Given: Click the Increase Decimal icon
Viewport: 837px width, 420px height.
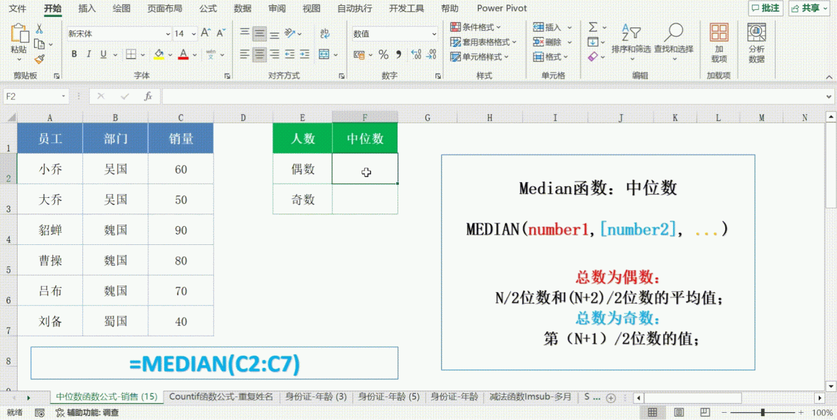Looking at the screenshot, I should (415, 54).
